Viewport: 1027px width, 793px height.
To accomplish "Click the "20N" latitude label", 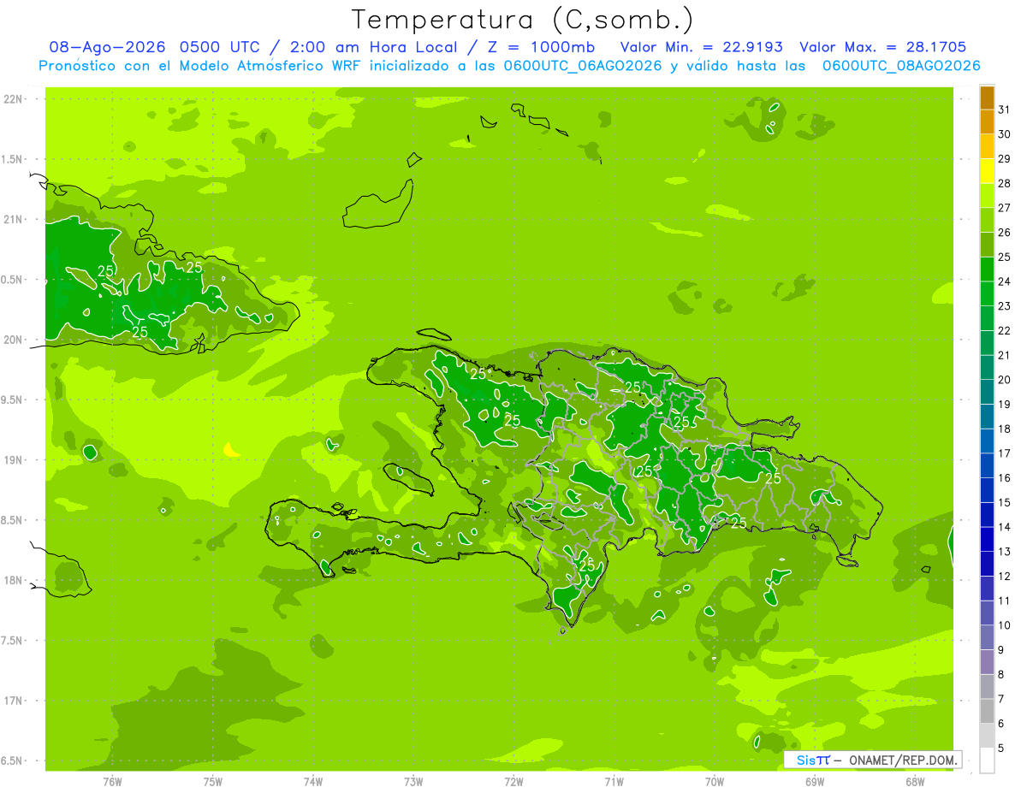I will tap(13, 340).
